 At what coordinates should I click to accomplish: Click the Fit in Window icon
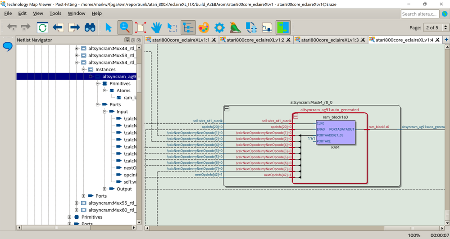(141, 27)
